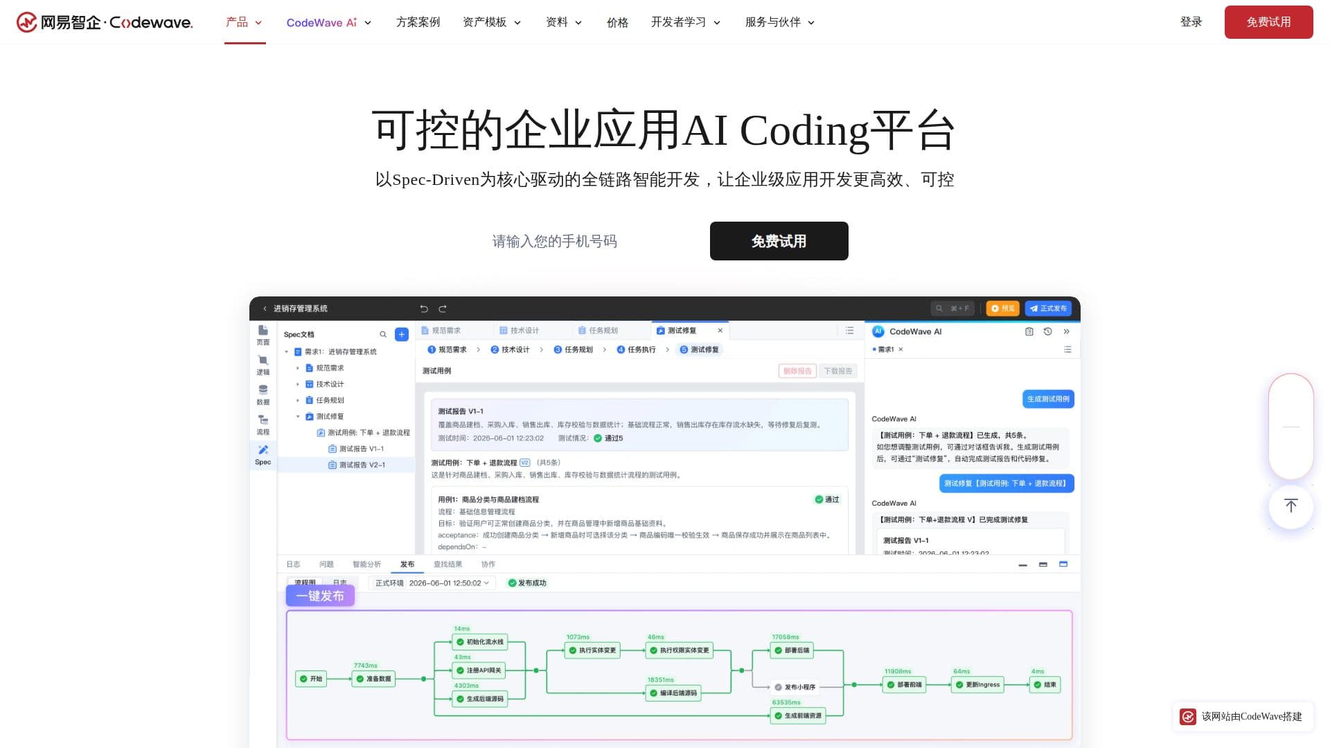Click the 下载报告 button

tap(838, 371)
